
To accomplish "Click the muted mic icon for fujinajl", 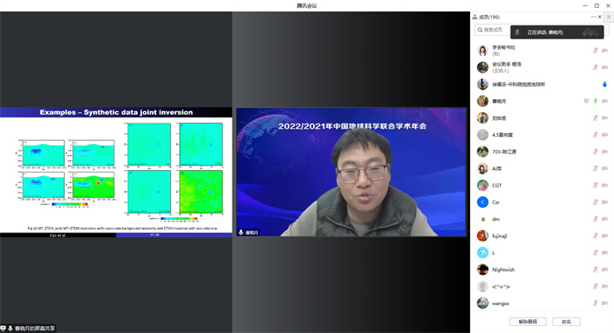I will click(x=596, y=236).
